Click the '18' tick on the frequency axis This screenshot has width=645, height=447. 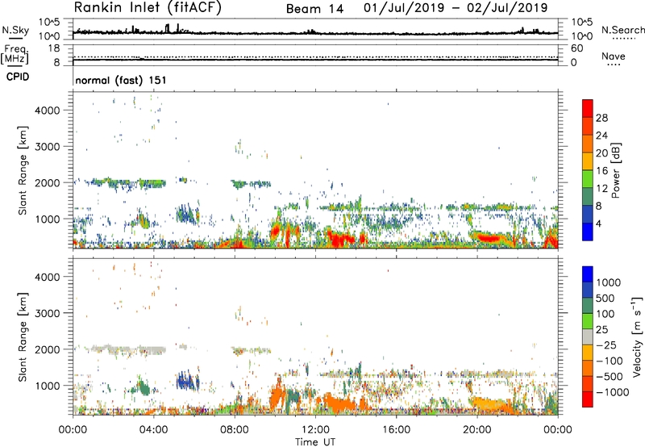pyautogui.click(x=53, y=48)
